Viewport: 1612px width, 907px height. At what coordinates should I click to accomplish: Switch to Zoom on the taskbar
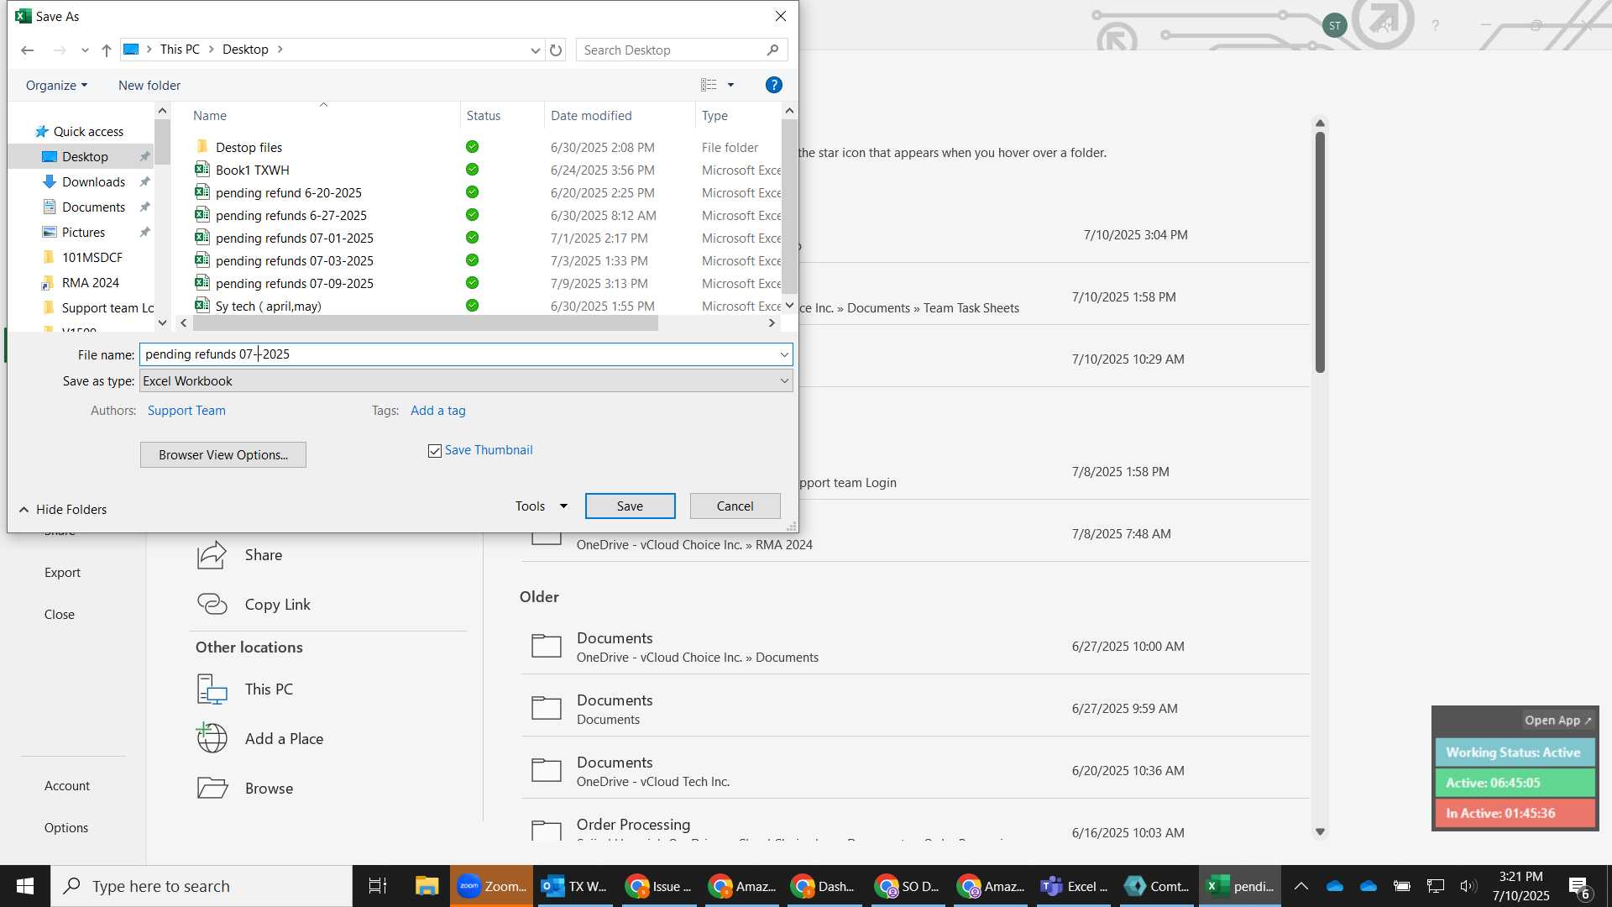click(x=492, y=886)
